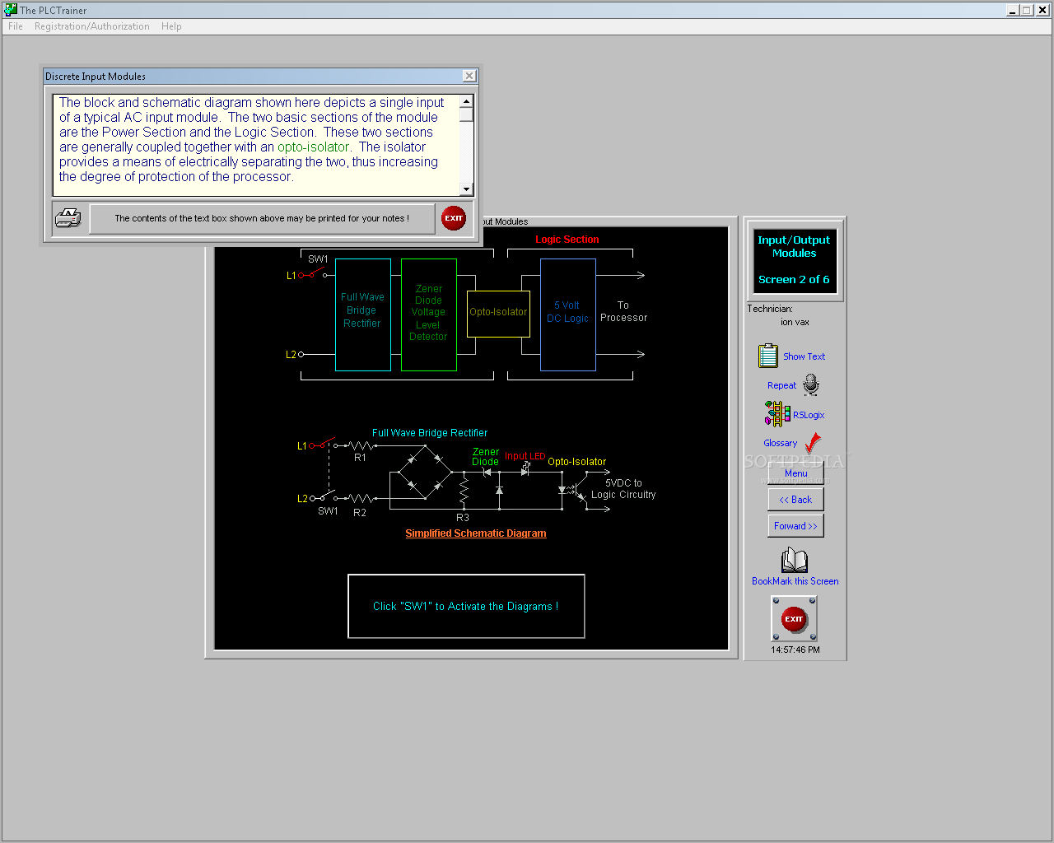The image size is (1054, 843).
Task: Click the Glossary link
Action: (780, 443)
